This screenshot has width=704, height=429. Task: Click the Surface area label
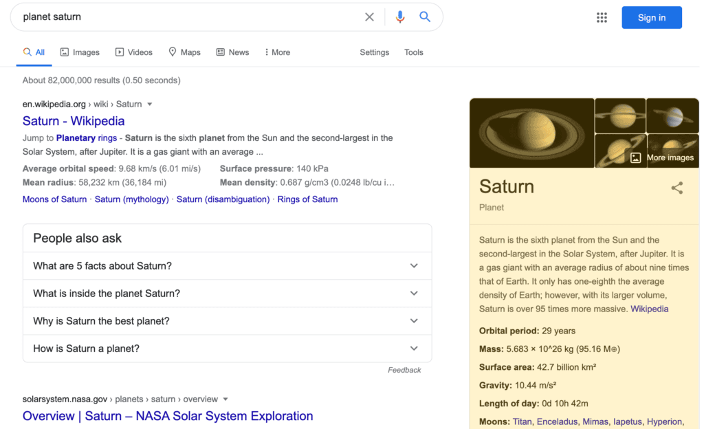tap(507, 368)
